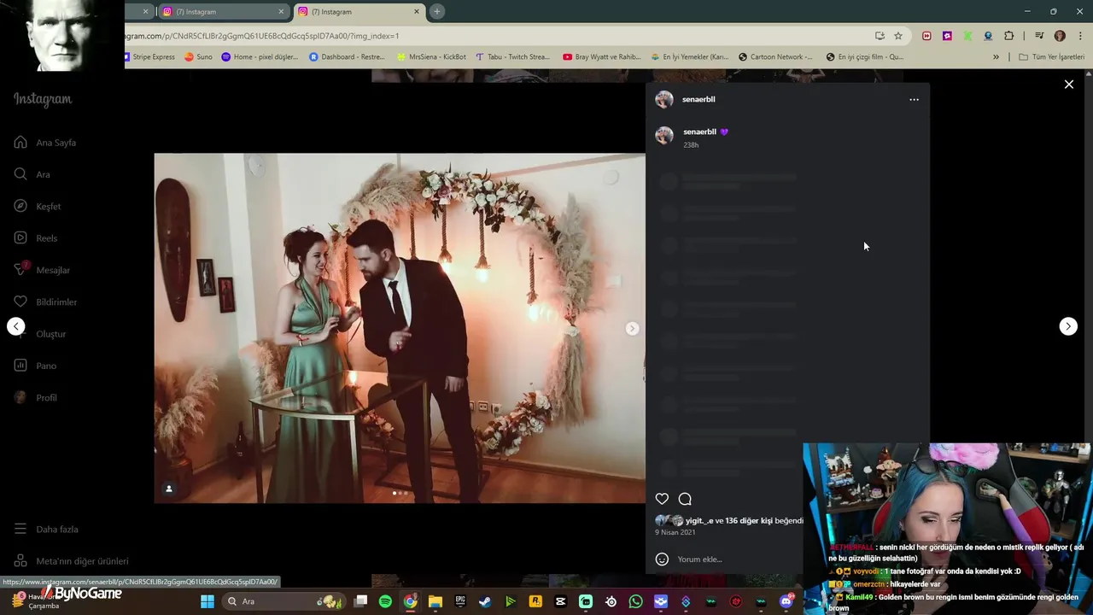1093x615 pixels.
Task: Open Steam from taskbar
Action: tap(485, 601)
